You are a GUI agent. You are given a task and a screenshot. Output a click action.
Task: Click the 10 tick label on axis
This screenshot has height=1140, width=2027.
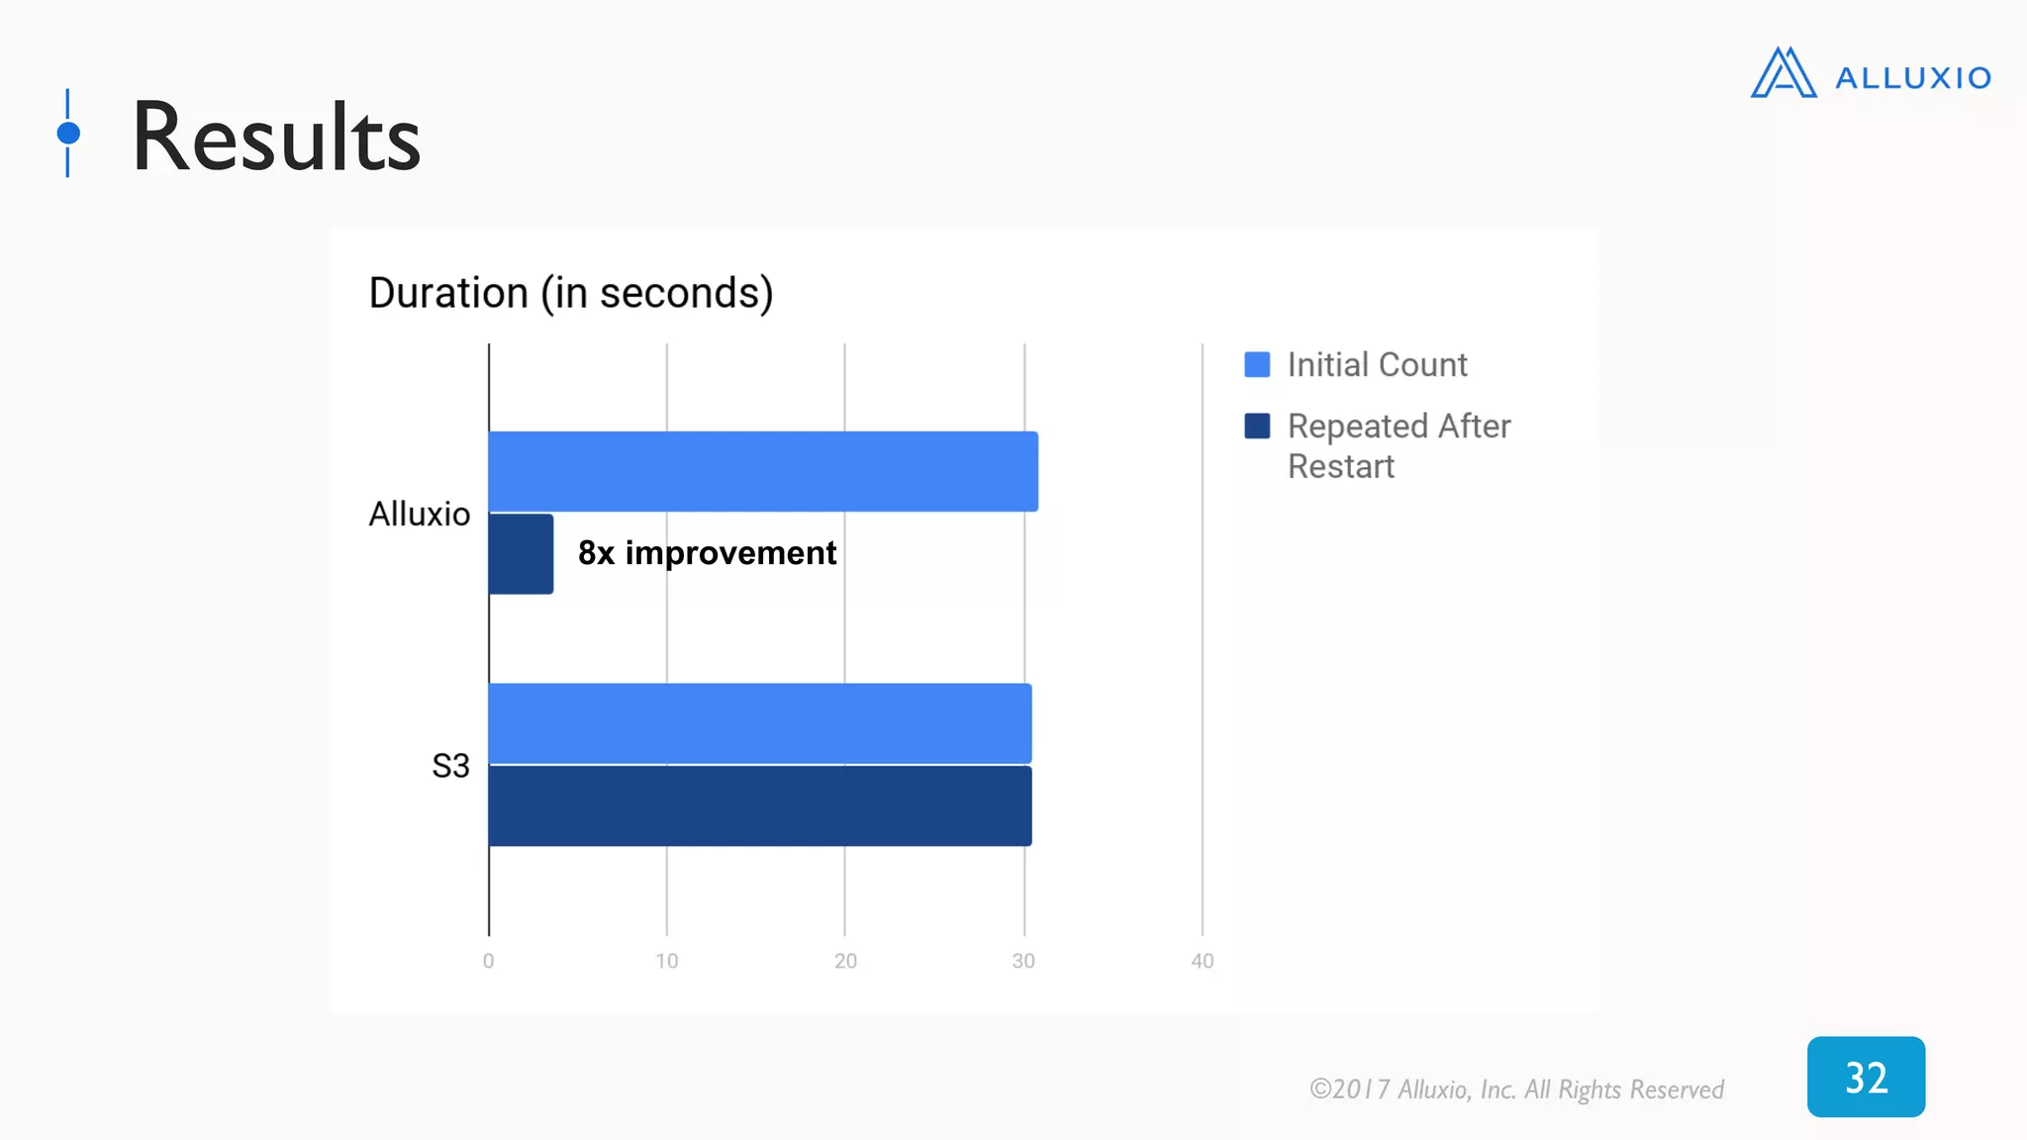[667, 961]
